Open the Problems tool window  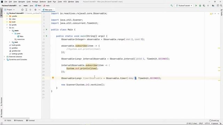(18, 120)
